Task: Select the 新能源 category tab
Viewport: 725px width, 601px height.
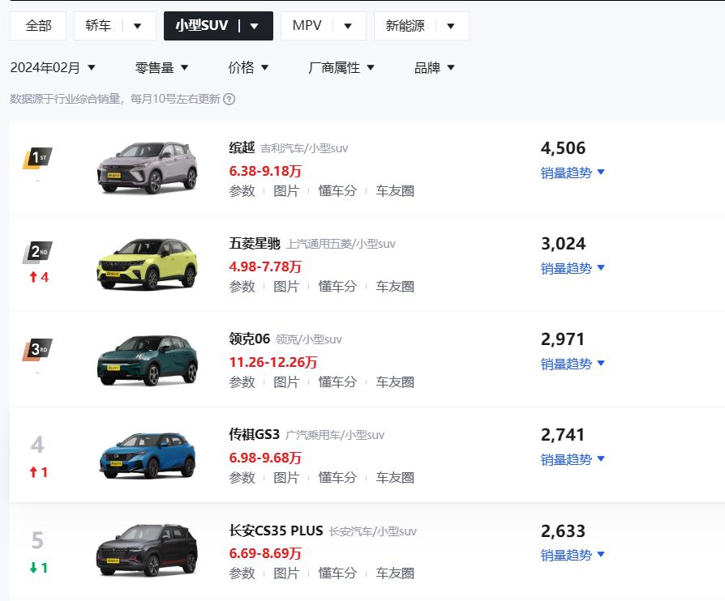Action: 405,26
